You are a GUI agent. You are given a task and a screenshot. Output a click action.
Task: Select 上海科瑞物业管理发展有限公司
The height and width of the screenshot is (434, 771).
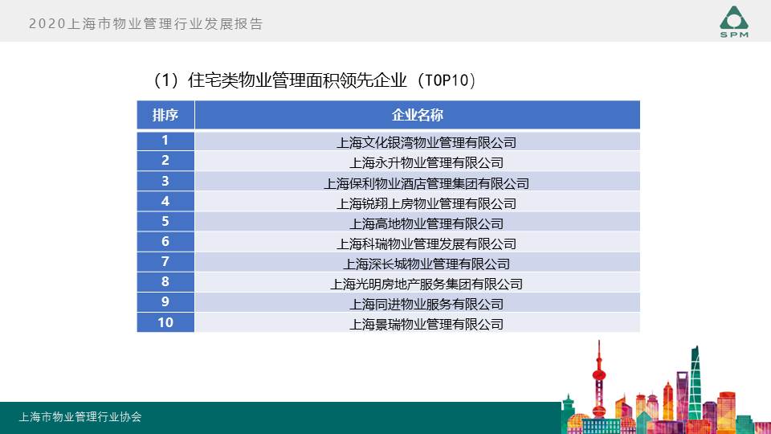click(x=426, y=244)
